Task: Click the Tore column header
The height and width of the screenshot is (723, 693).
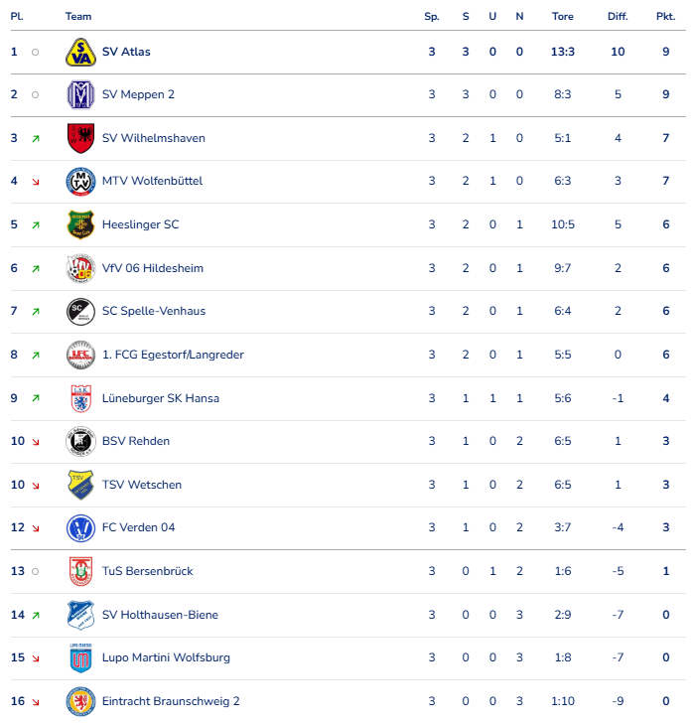Action: (x=563, y=17)
